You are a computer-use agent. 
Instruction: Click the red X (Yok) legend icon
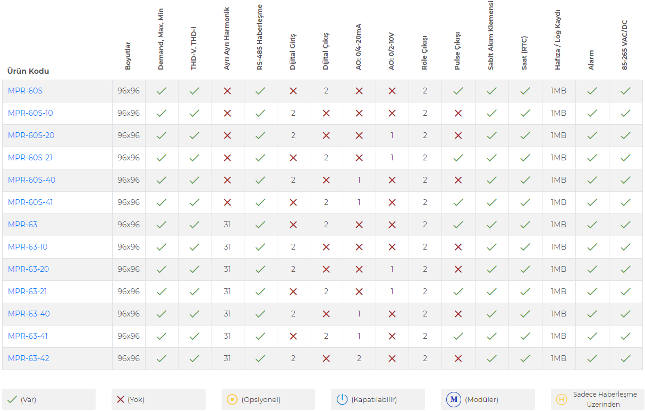pyautogui.click(x=121, y=399)
